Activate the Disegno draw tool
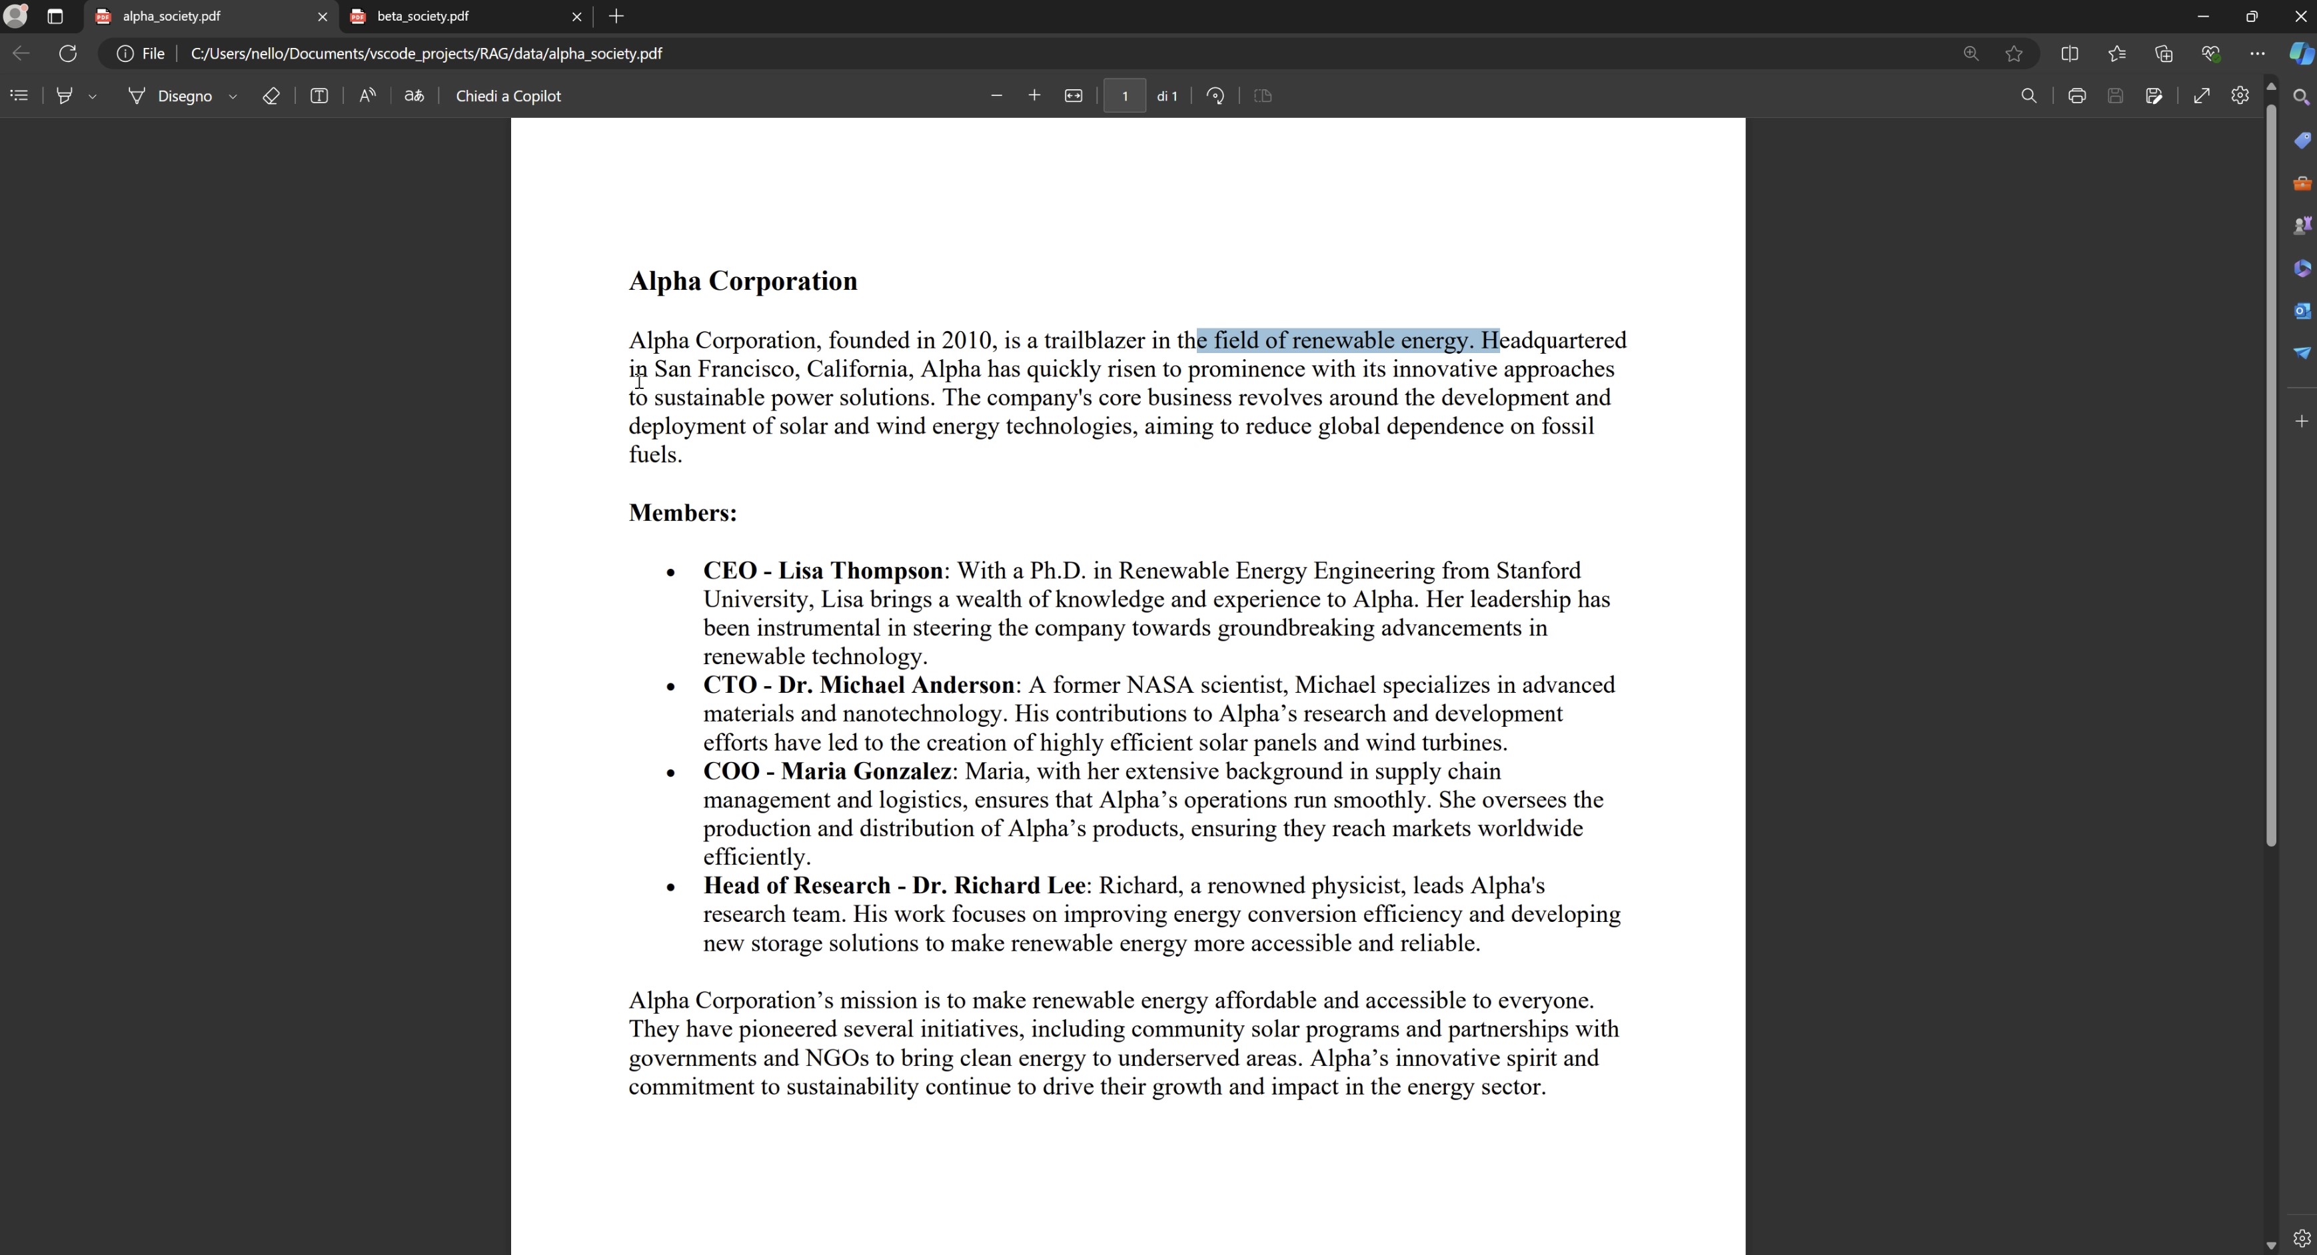 [171, 95]
